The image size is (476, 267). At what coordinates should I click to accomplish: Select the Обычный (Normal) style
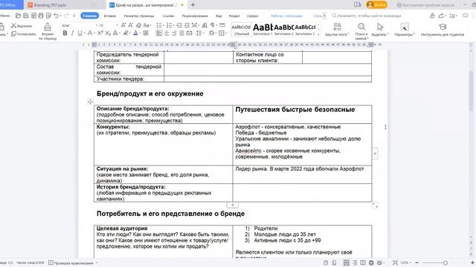click(x=241, y=30)
